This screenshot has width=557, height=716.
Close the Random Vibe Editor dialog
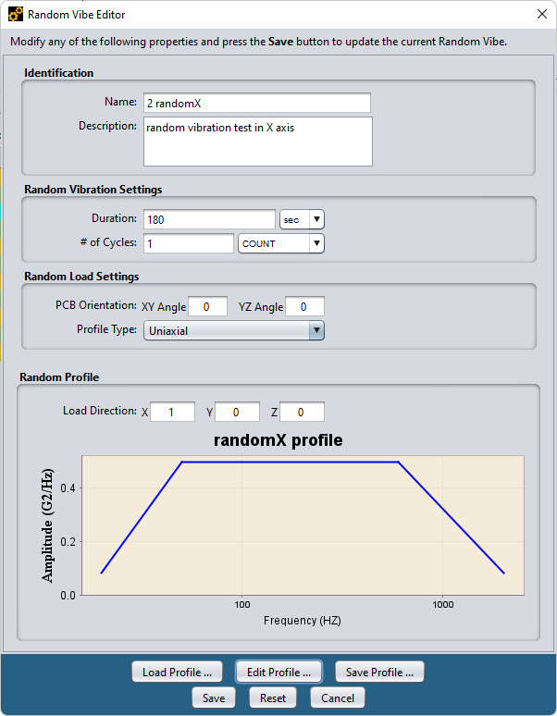click(x=540, y=14)
